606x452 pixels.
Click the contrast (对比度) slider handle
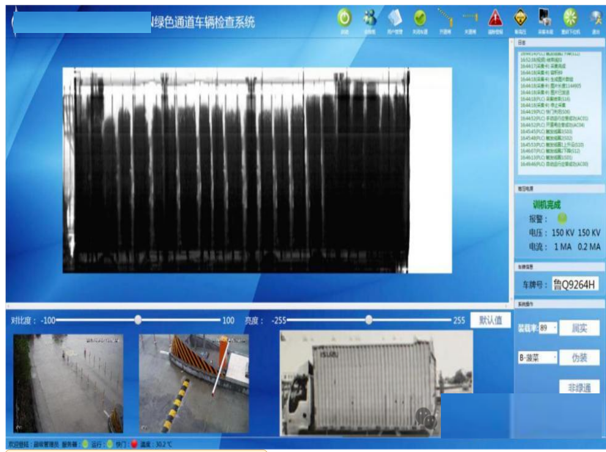(x=138, y=319)
